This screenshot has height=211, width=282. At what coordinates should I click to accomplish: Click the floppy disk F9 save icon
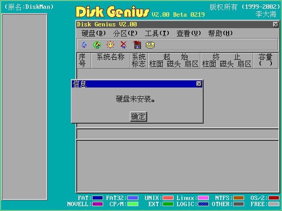pos(137,45)
